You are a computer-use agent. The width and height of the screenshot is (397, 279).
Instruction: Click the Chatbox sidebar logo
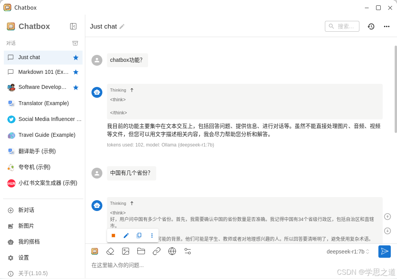[x=11, y=26]
